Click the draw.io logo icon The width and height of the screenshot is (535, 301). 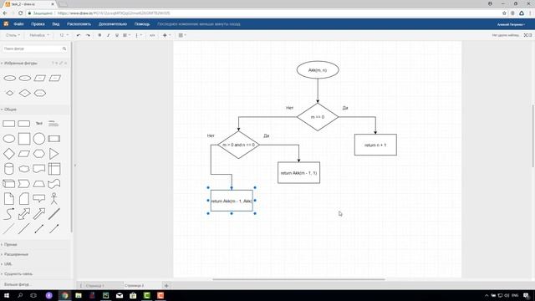pos(6,24)
